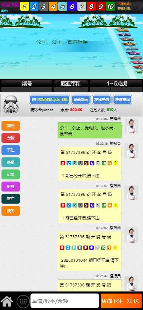Click the dark red number 9 ball icon

click(x=101, y=6)
